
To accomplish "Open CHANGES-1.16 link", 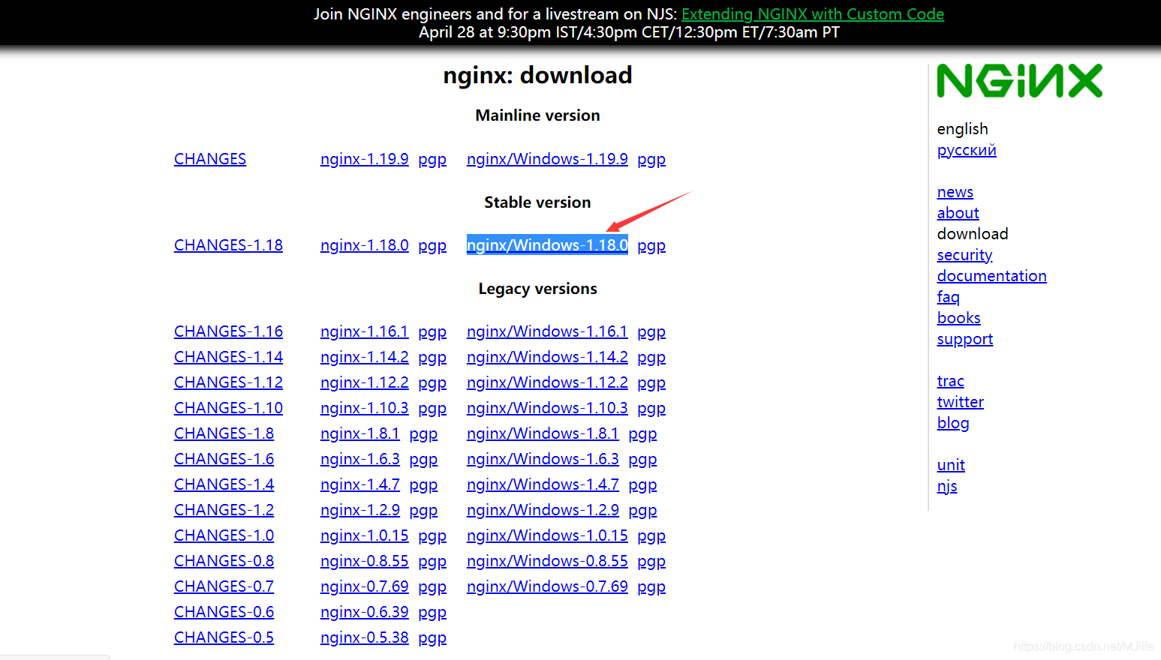I will [228, 331].
